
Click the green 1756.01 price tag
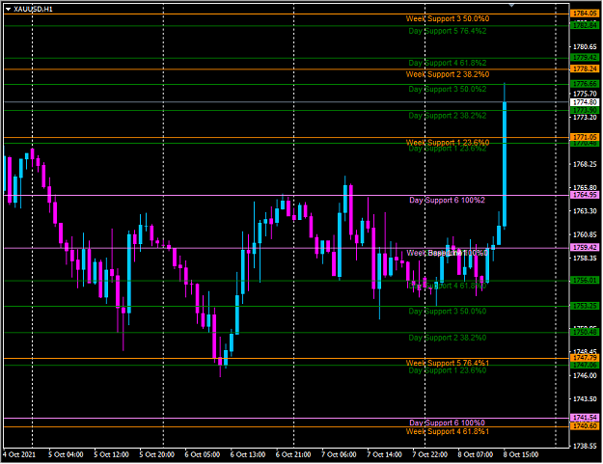click(585, 281)
